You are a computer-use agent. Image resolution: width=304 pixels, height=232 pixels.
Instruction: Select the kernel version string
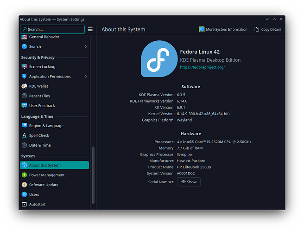click(x=203, y=114)
